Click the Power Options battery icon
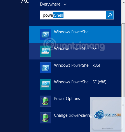 click(46, 101)
